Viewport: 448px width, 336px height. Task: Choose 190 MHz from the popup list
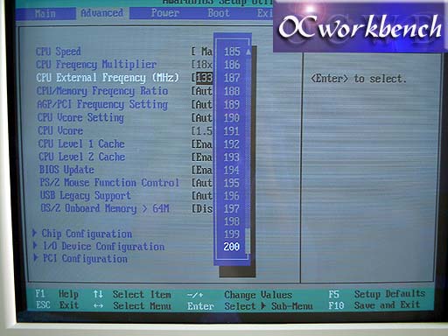click(x=232, y=118)
